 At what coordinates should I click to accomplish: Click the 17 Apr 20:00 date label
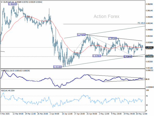[80, 114]
